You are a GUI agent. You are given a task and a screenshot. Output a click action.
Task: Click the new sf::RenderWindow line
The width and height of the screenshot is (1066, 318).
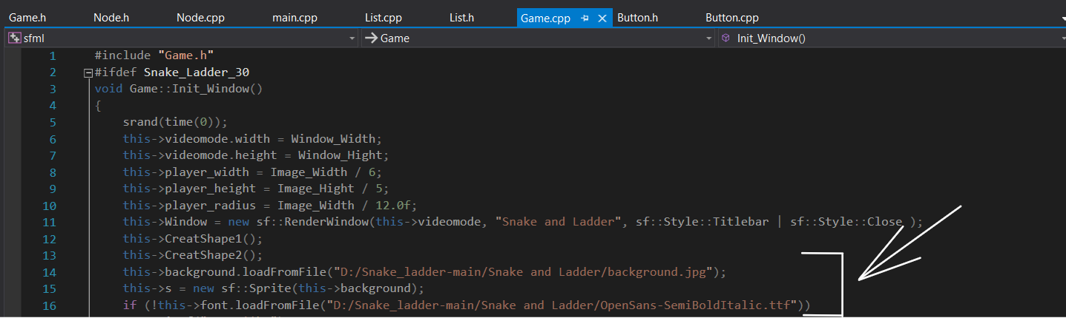pyautogui.click(x=523, y=222)
